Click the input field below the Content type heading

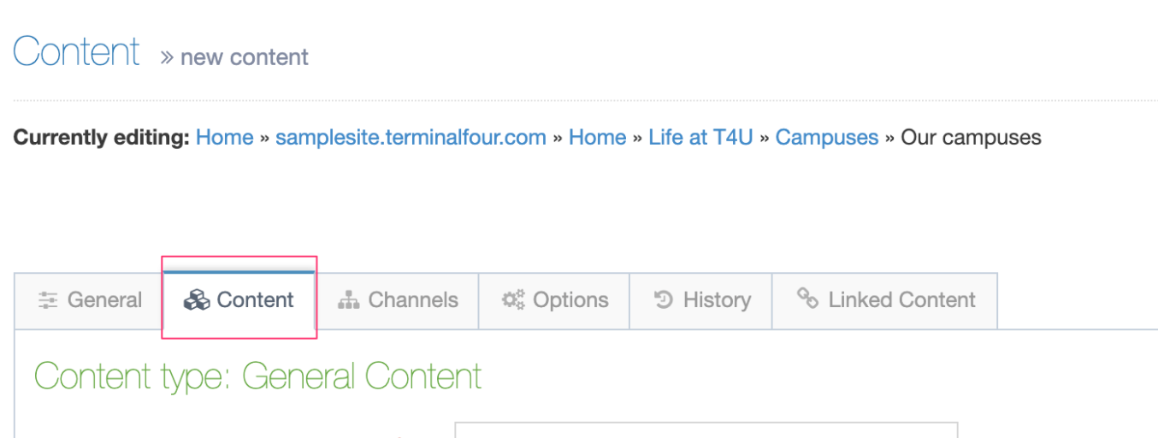[x=706, y=429]
